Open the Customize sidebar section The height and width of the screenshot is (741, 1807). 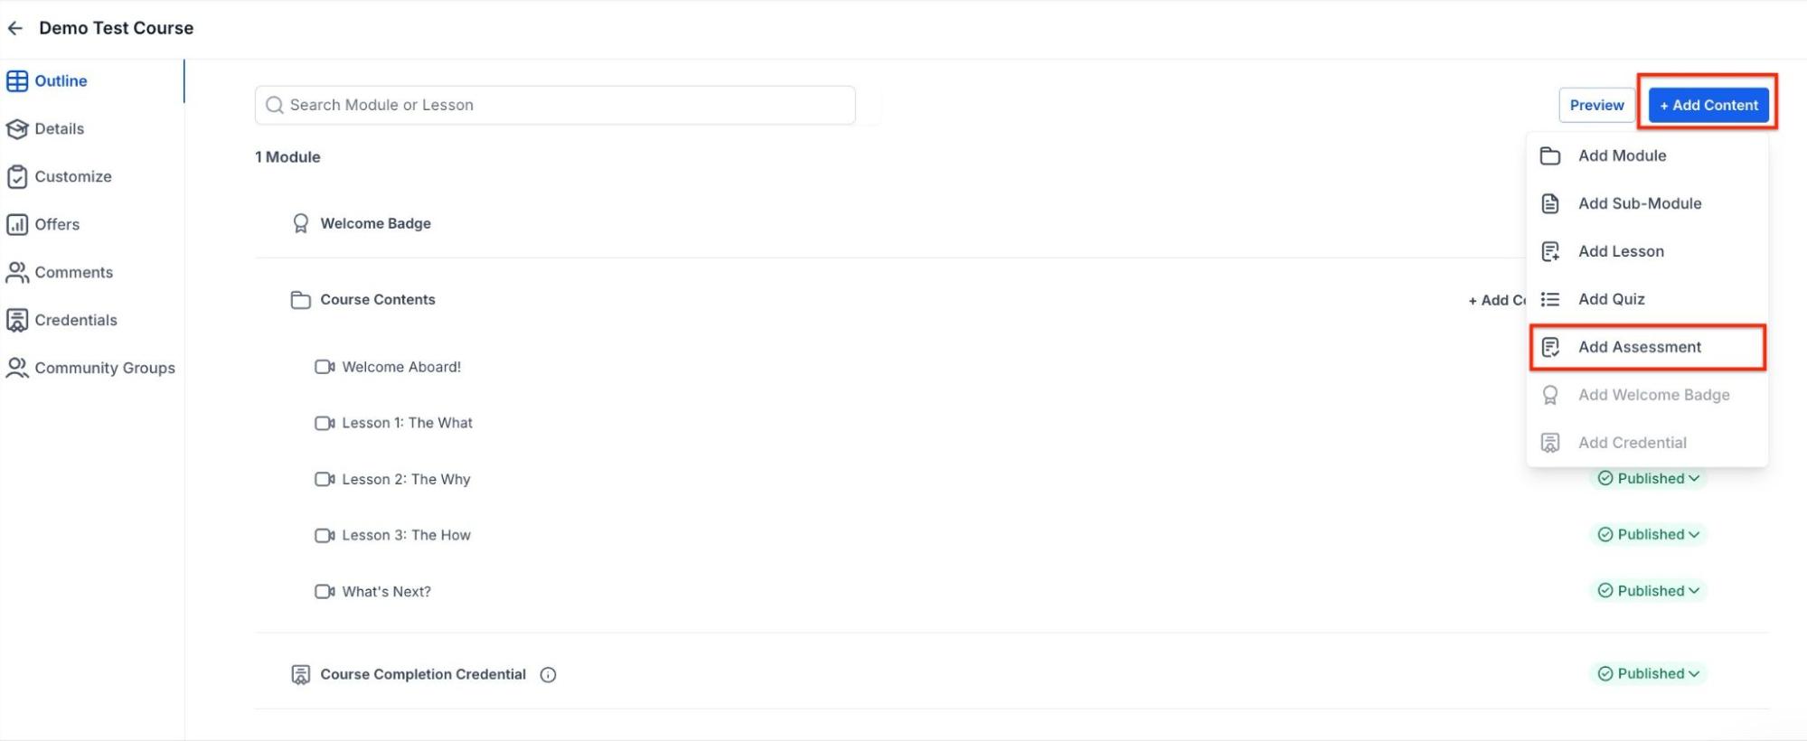point(72,176)
